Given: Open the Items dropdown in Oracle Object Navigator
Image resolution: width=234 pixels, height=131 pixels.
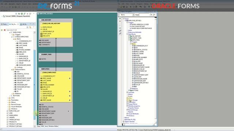Looking at the screenshot, I should pos(133,15).
